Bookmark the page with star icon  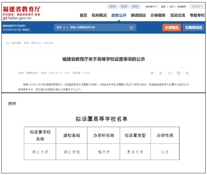click(x=170, y=73)
